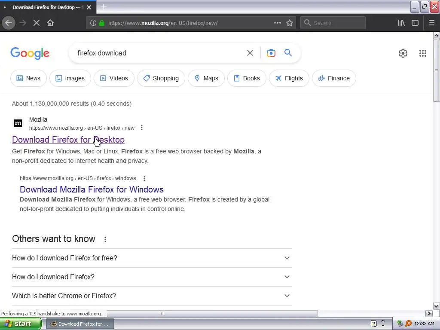The image size is (440, 330).
Task: Open the Library icon in the toolbar
Action: pyautogui.click(x=401, y=23)
